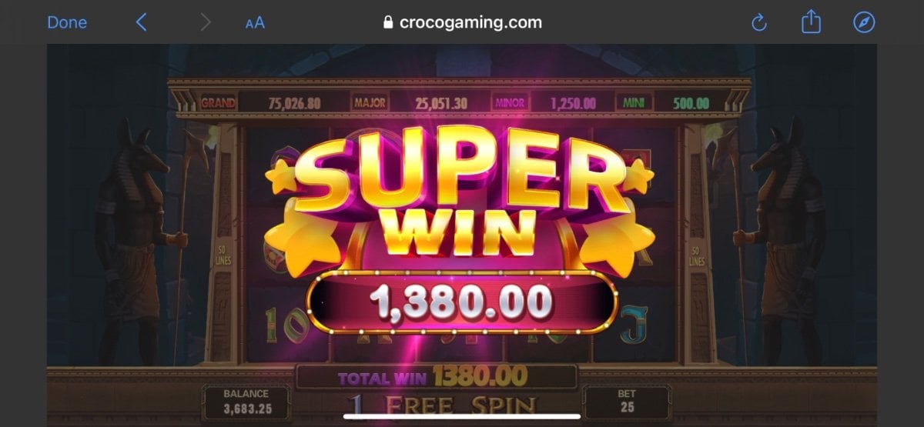Viewport: 924px width, 427px height.
Task: Open page in Safari compass icon
Action: 865,22
